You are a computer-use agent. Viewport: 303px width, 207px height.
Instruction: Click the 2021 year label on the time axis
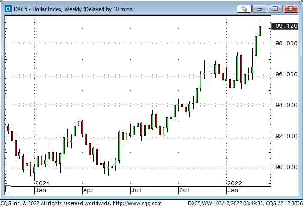pyautogui.click(x=42, y=183)
